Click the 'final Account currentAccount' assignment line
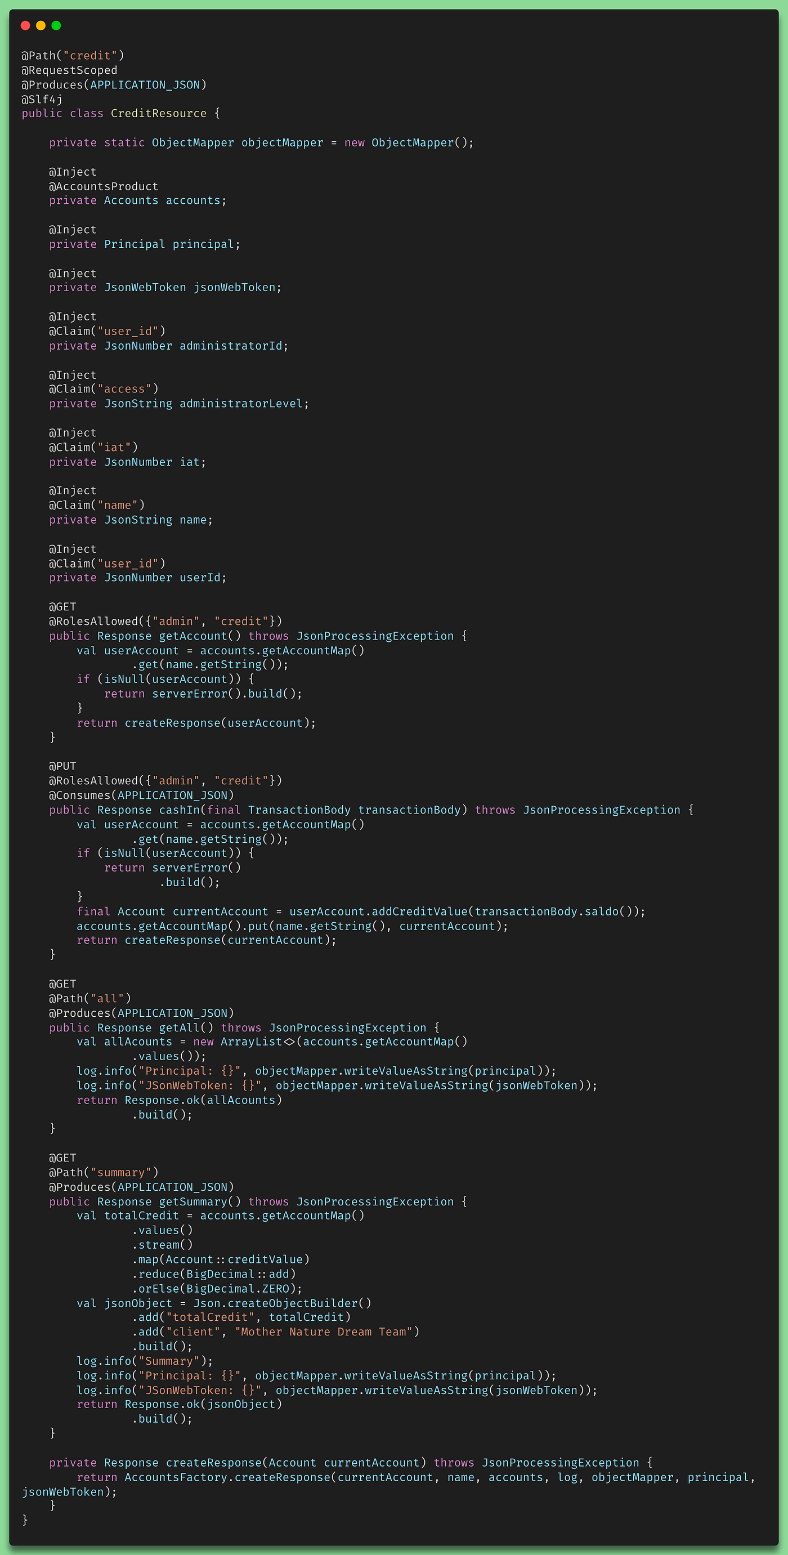Screen dimensions: 788x1555 click(361, 911)
